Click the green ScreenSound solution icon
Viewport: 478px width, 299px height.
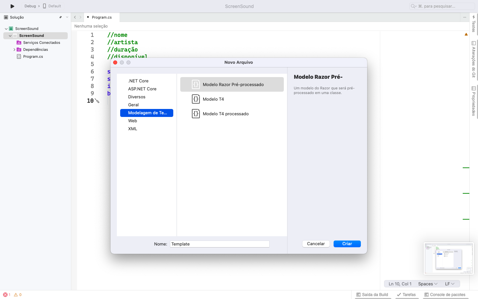[x=11, y=29]
